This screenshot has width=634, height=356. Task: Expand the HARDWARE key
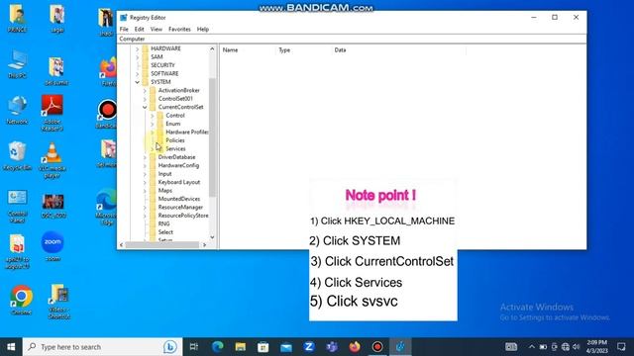click(137, 48)
